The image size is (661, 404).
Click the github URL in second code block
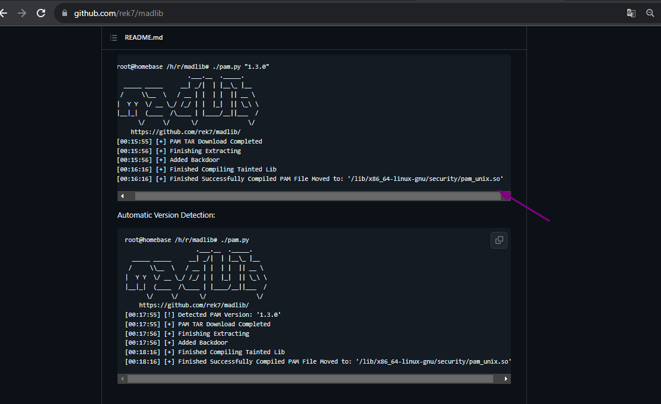194,305
